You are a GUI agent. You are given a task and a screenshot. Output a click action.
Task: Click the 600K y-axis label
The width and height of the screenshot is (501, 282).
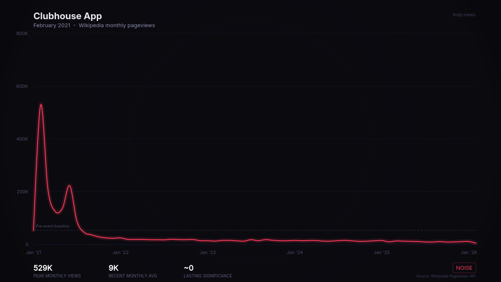tap(22, 86)
